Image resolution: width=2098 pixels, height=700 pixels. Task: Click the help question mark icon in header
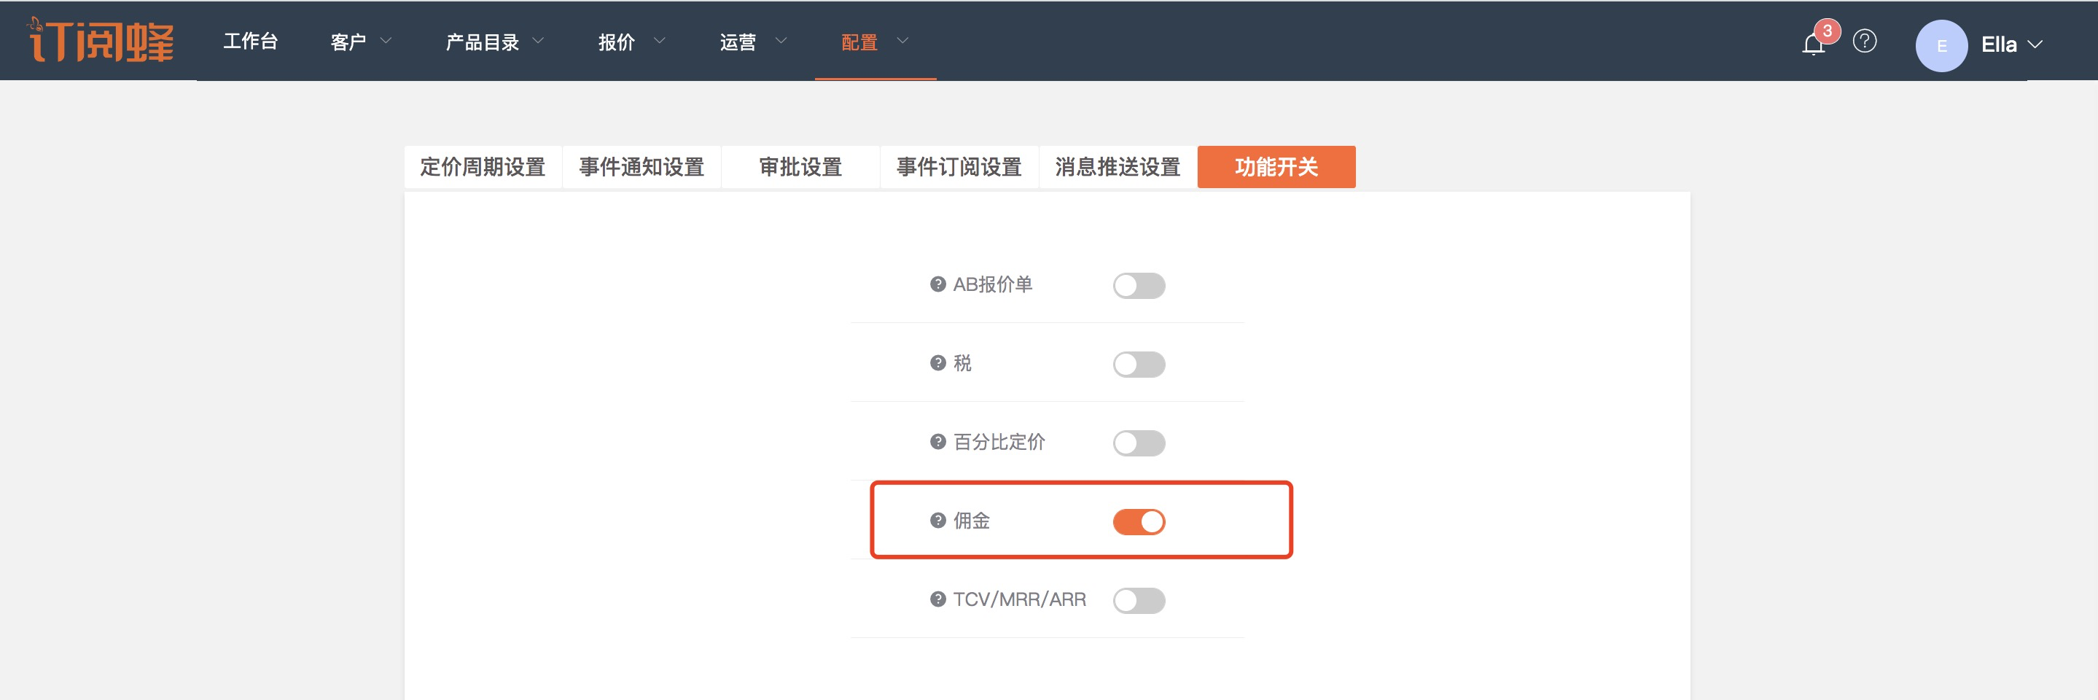click(x=1864, y=41)
